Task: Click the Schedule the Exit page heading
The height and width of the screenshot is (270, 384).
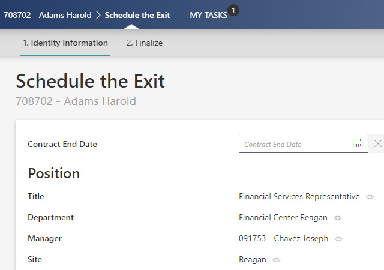Action: pyautogui.click(x=90, y=81)
